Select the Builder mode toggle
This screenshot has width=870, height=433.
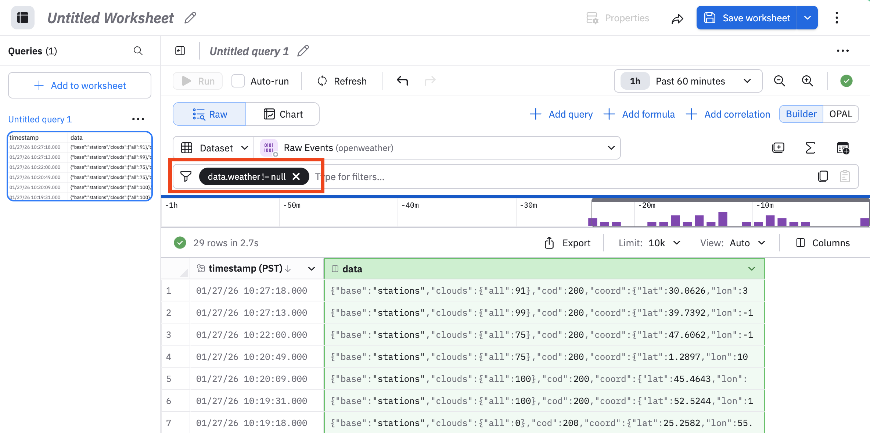tap(801, 114)
